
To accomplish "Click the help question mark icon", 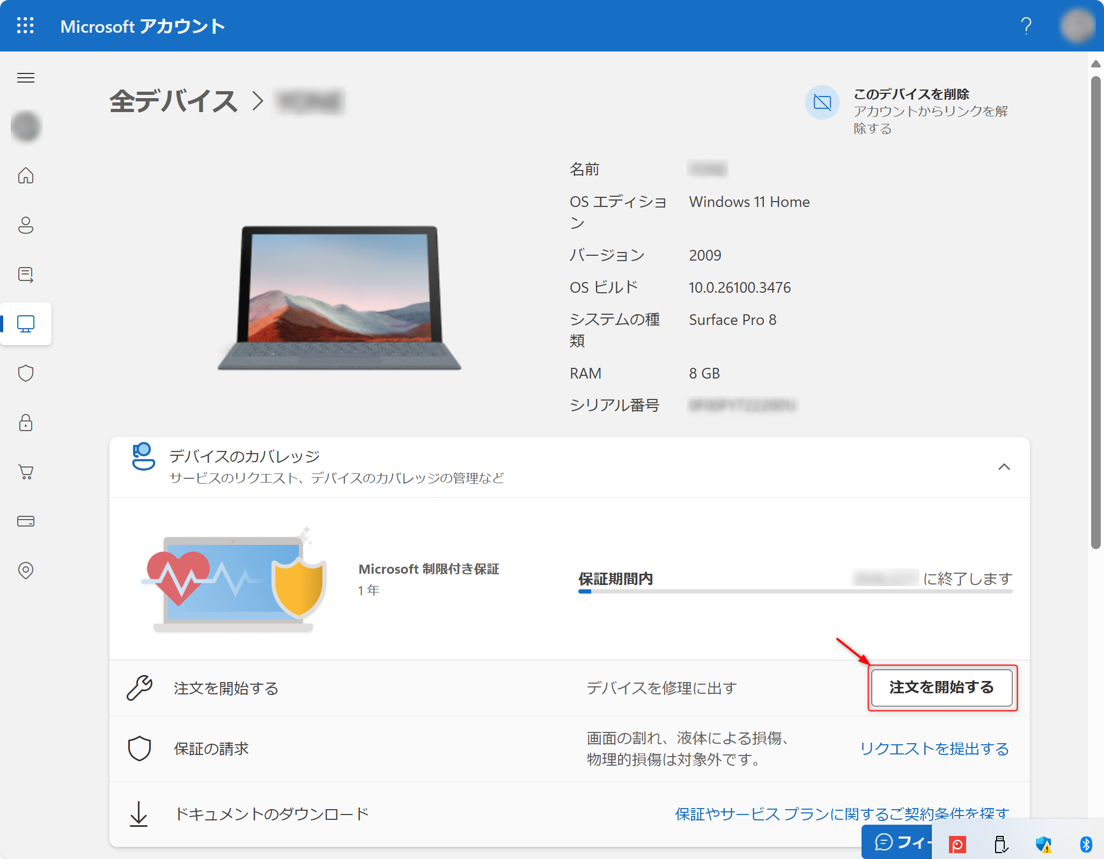I will [x=1026, y=26].
